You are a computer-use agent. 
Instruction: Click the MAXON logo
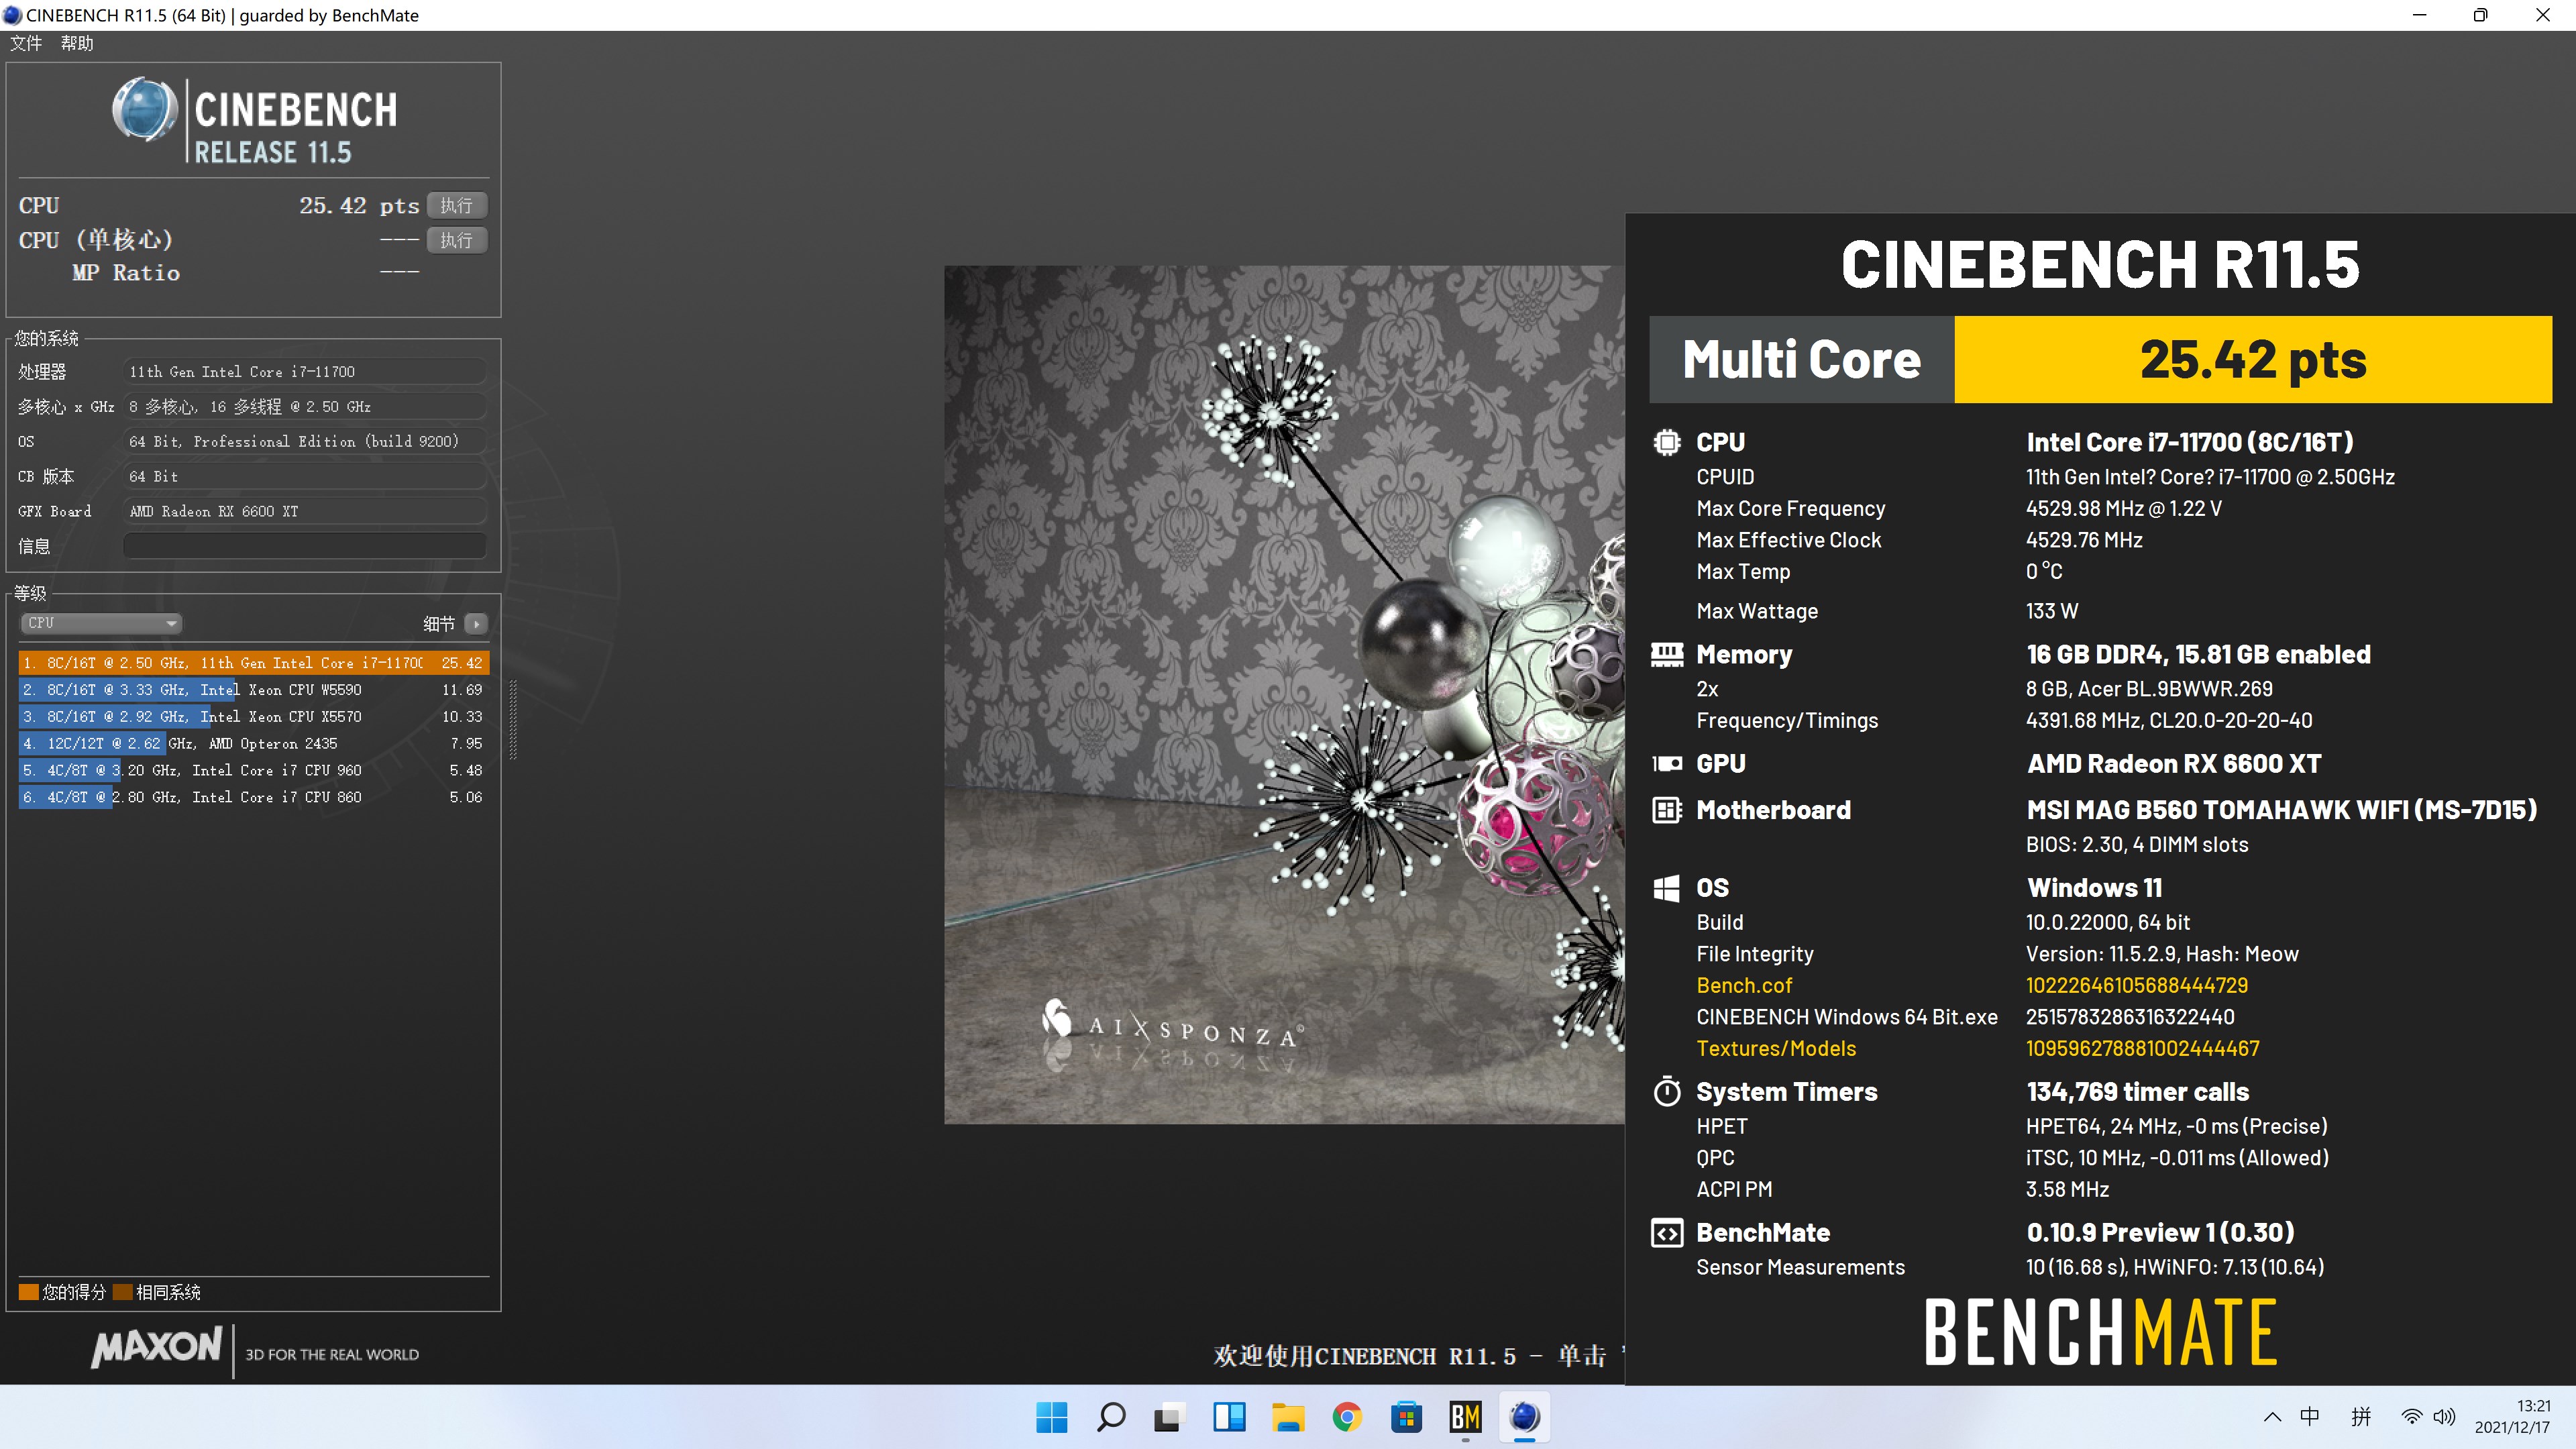click(157, 1347)
